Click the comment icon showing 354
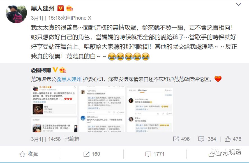249x163 pixels. [207, 139]
